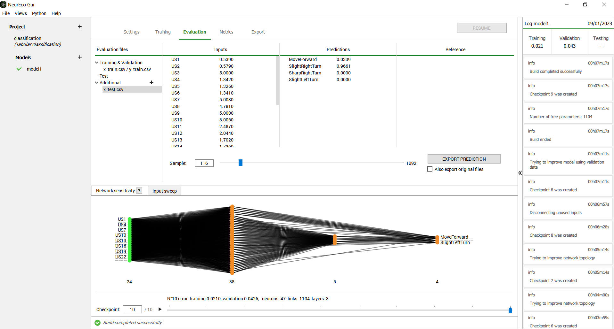Viewport: 614px width, 329px height.
Task: Collapse the Additional tree node
Action: coord(96,83)
